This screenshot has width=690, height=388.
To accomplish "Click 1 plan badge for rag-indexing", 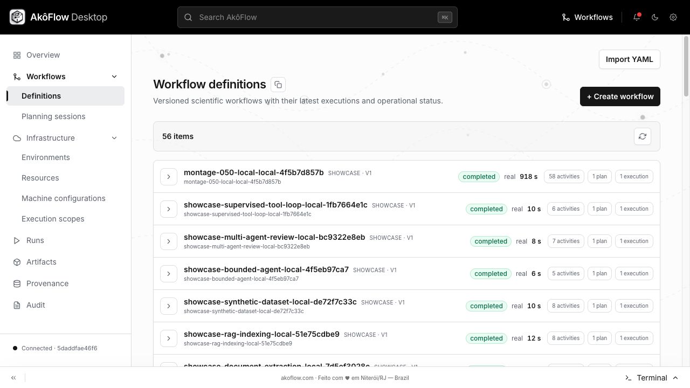I will coord(599,338).
